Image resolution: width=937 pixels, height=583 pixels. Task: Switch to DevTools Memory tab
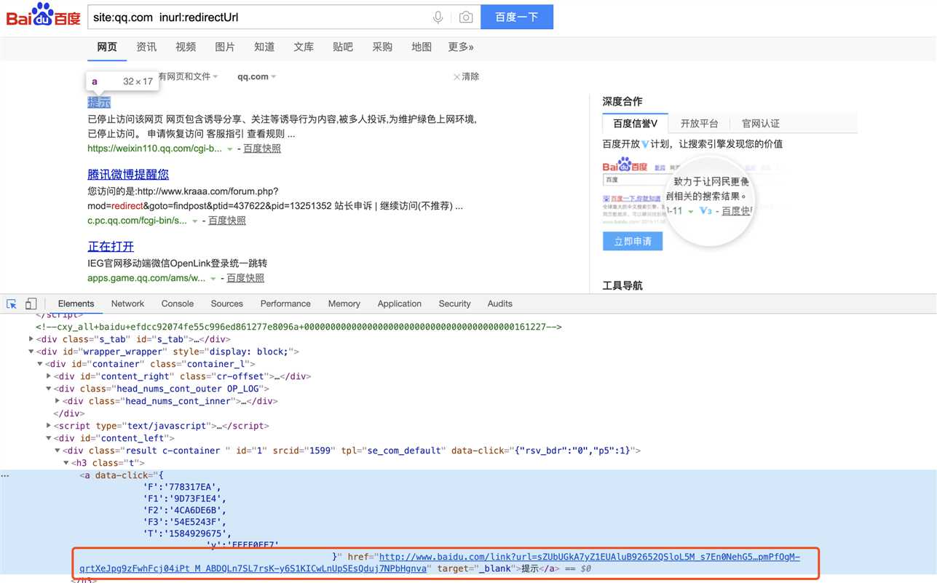coord(344,304)
